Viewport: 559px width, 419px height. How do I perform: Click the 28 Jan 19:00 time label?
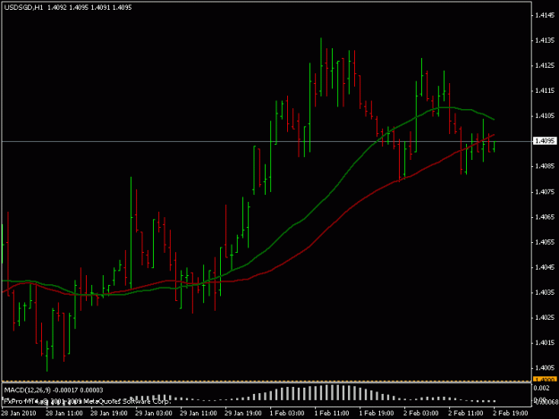coord(109,414)
